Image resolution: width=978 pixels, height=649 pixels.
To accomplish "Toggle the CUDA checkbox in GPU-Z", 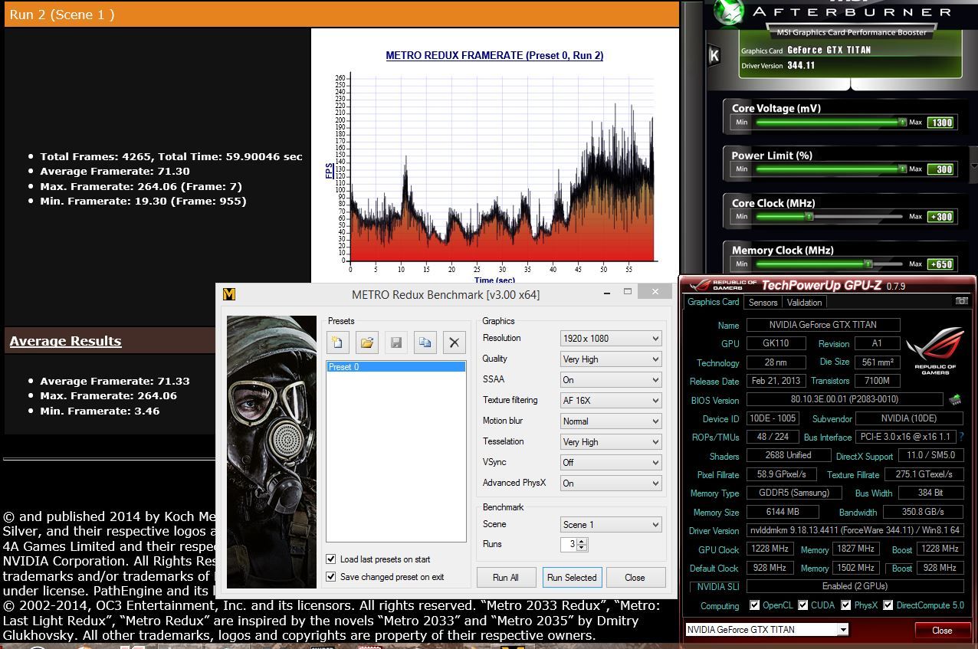I will 803,605.
